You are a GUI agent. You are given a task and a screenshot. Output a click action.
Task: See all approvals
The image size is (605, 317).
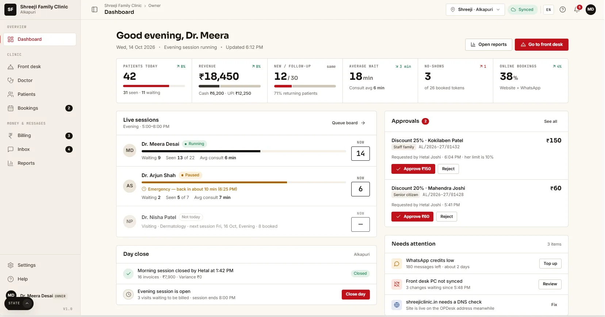pos(551,121)
